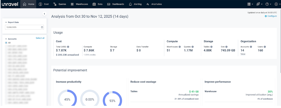Click the info icon beside Total (USD)
This screenshot has height=108, width=281.
tap(68, 47)
